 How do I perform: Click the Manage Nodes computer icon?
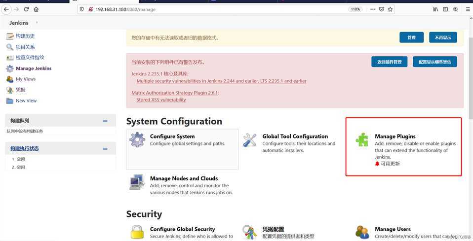pos(137,182)
